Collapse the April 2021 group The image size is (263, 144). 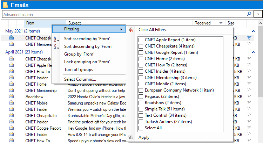[x=24, y=52]
